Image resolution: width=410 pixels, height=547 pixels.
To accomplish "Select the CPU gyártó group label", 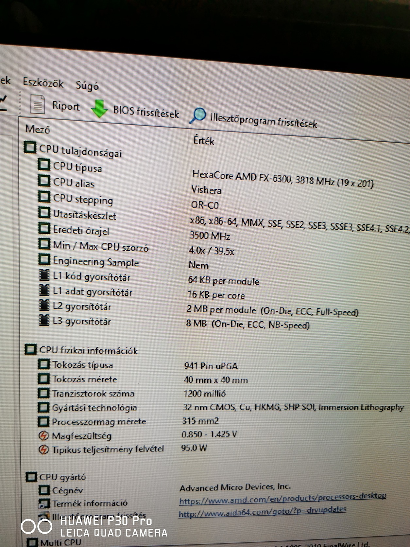I will [63, 477].
